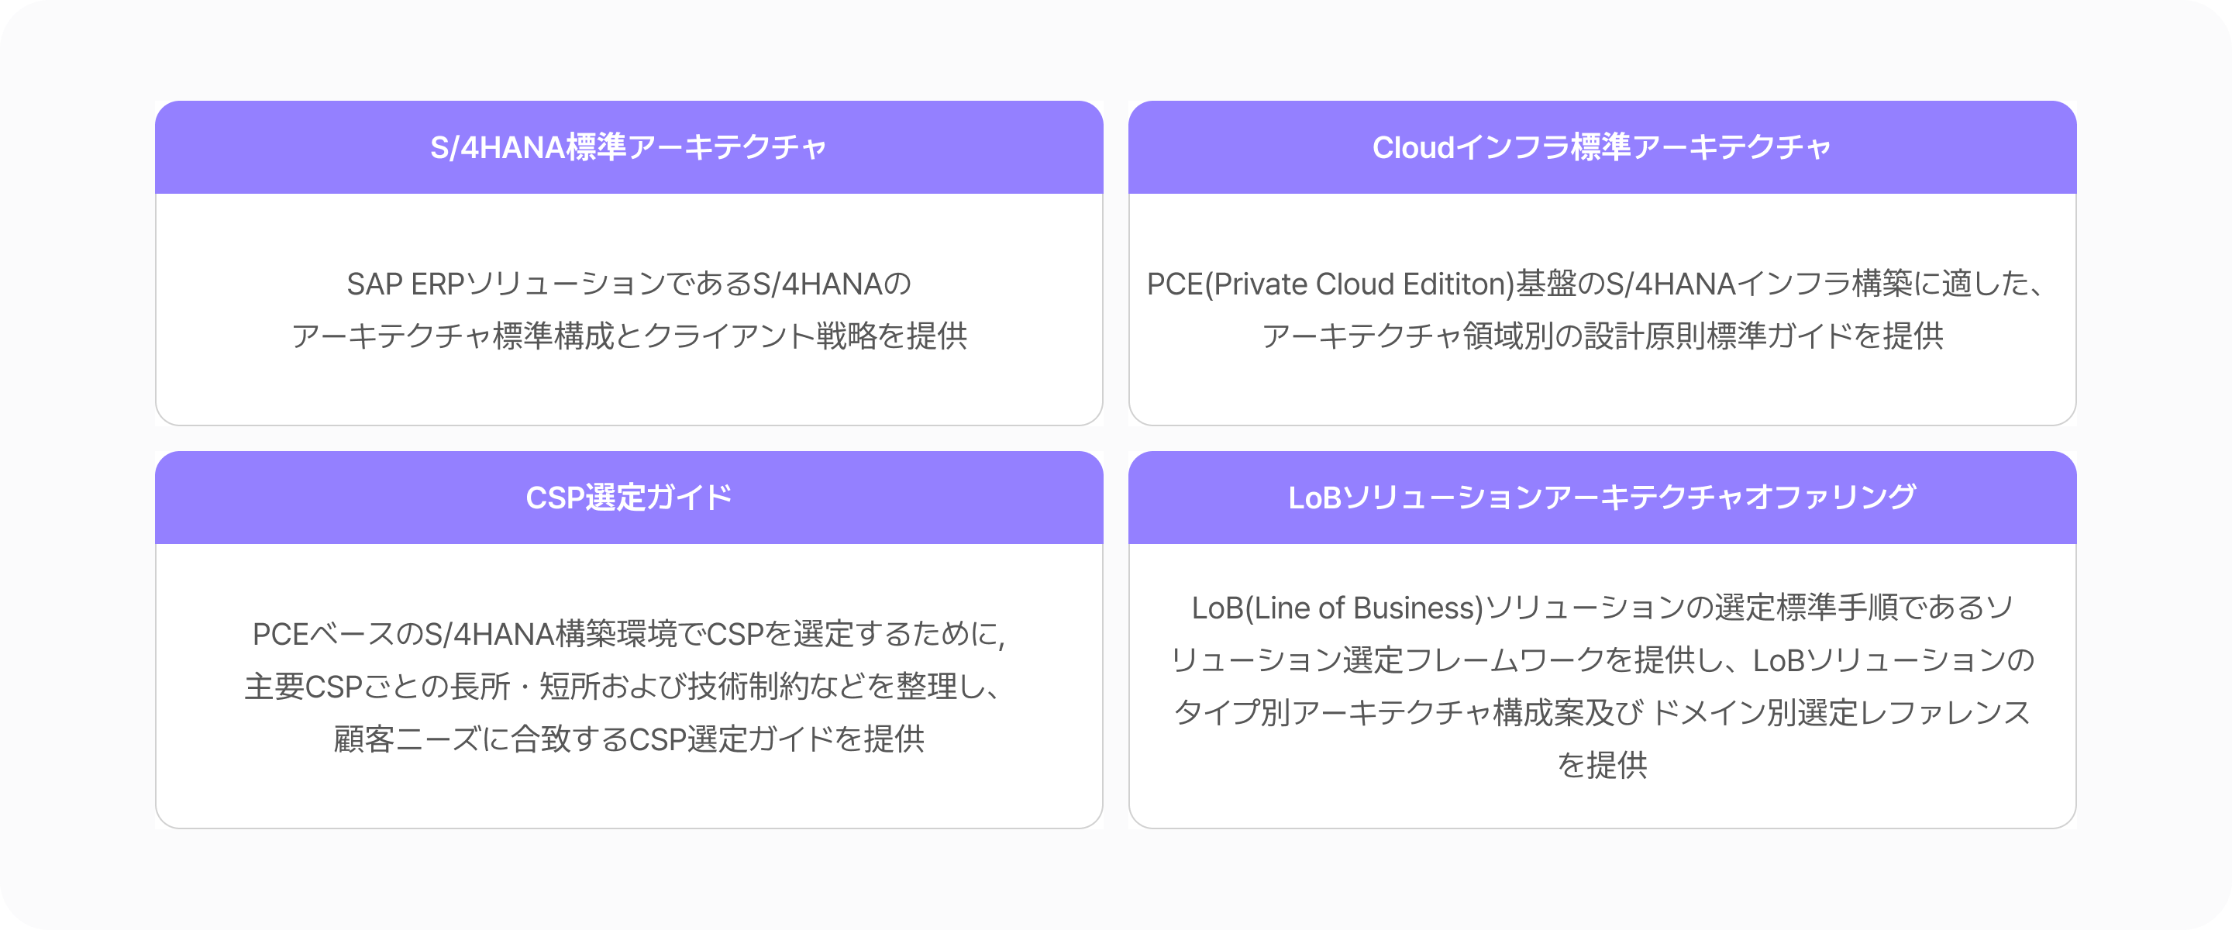Click the CSP選定ガイド card header
The image size is (2232, 930).
tap(629, 498)
